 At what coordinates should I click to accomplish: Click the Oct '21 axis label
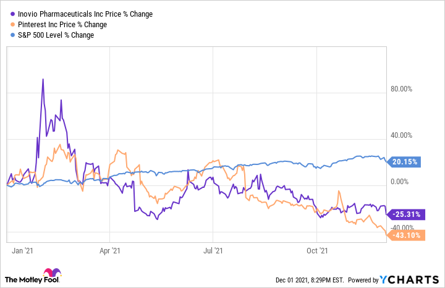point(316,250)
